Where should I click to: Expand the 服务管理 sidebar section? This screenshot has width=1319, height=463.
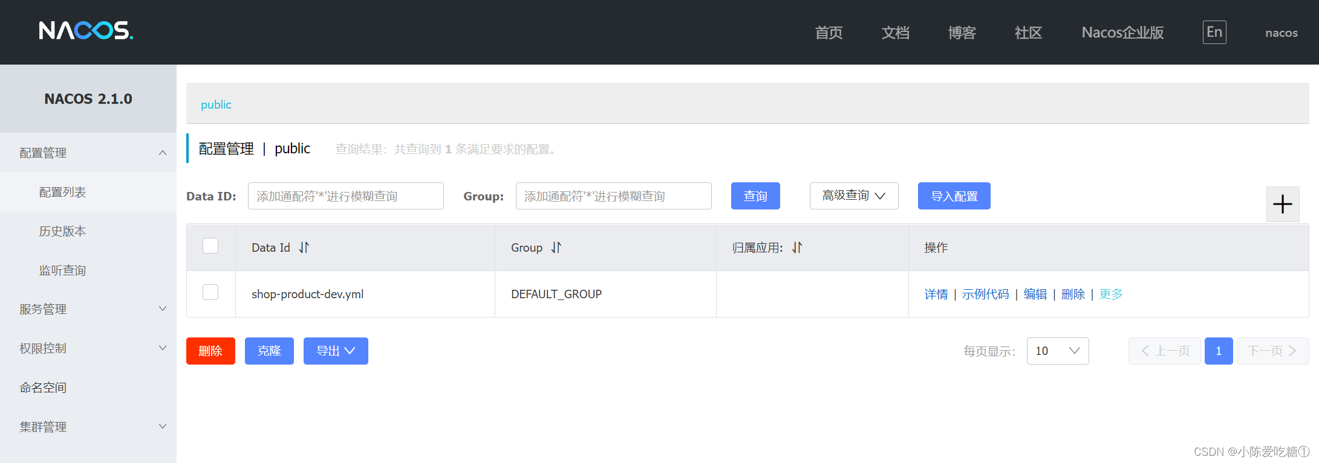click(x=88, y=309)
